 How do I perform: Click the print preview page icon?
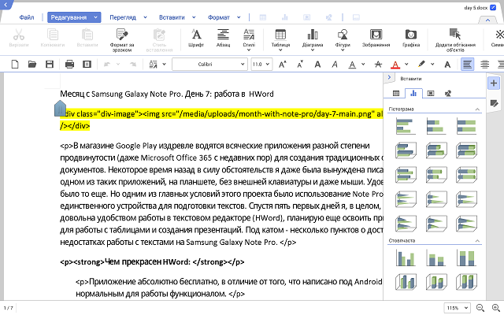(x=87, y=65)
